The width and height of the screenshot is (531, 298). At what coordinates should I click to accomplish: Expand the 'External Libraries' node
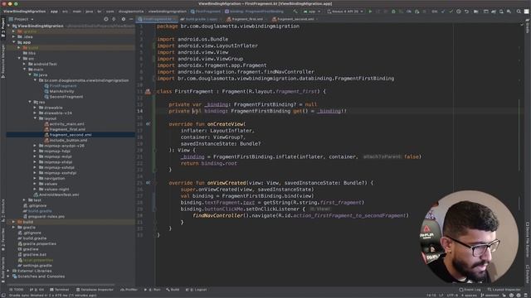click(9, 271)
